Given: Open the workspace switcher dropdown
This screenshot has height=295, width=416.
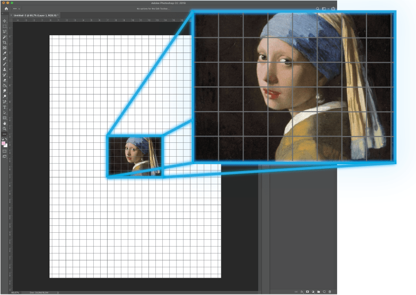Looking at the screenshot, I should [325, 9].
